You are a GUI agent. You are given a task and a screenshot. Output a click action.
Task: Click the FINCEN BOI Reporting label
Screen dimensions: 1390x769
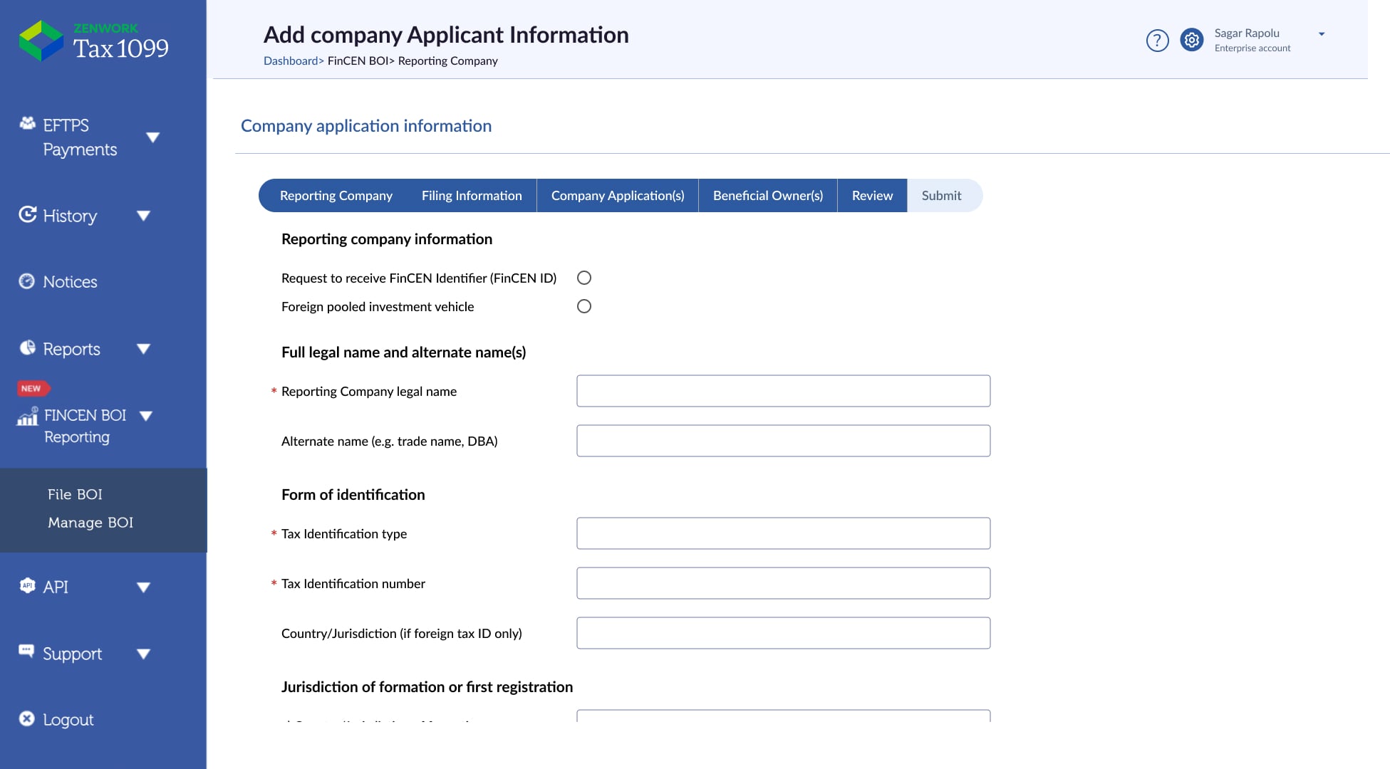(x=85, y=426)
